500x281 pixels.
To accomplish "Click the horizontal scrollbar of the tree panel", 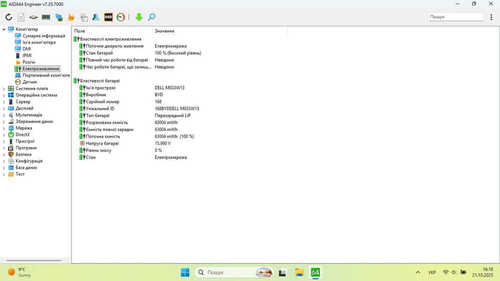I will tap(33, 260).
